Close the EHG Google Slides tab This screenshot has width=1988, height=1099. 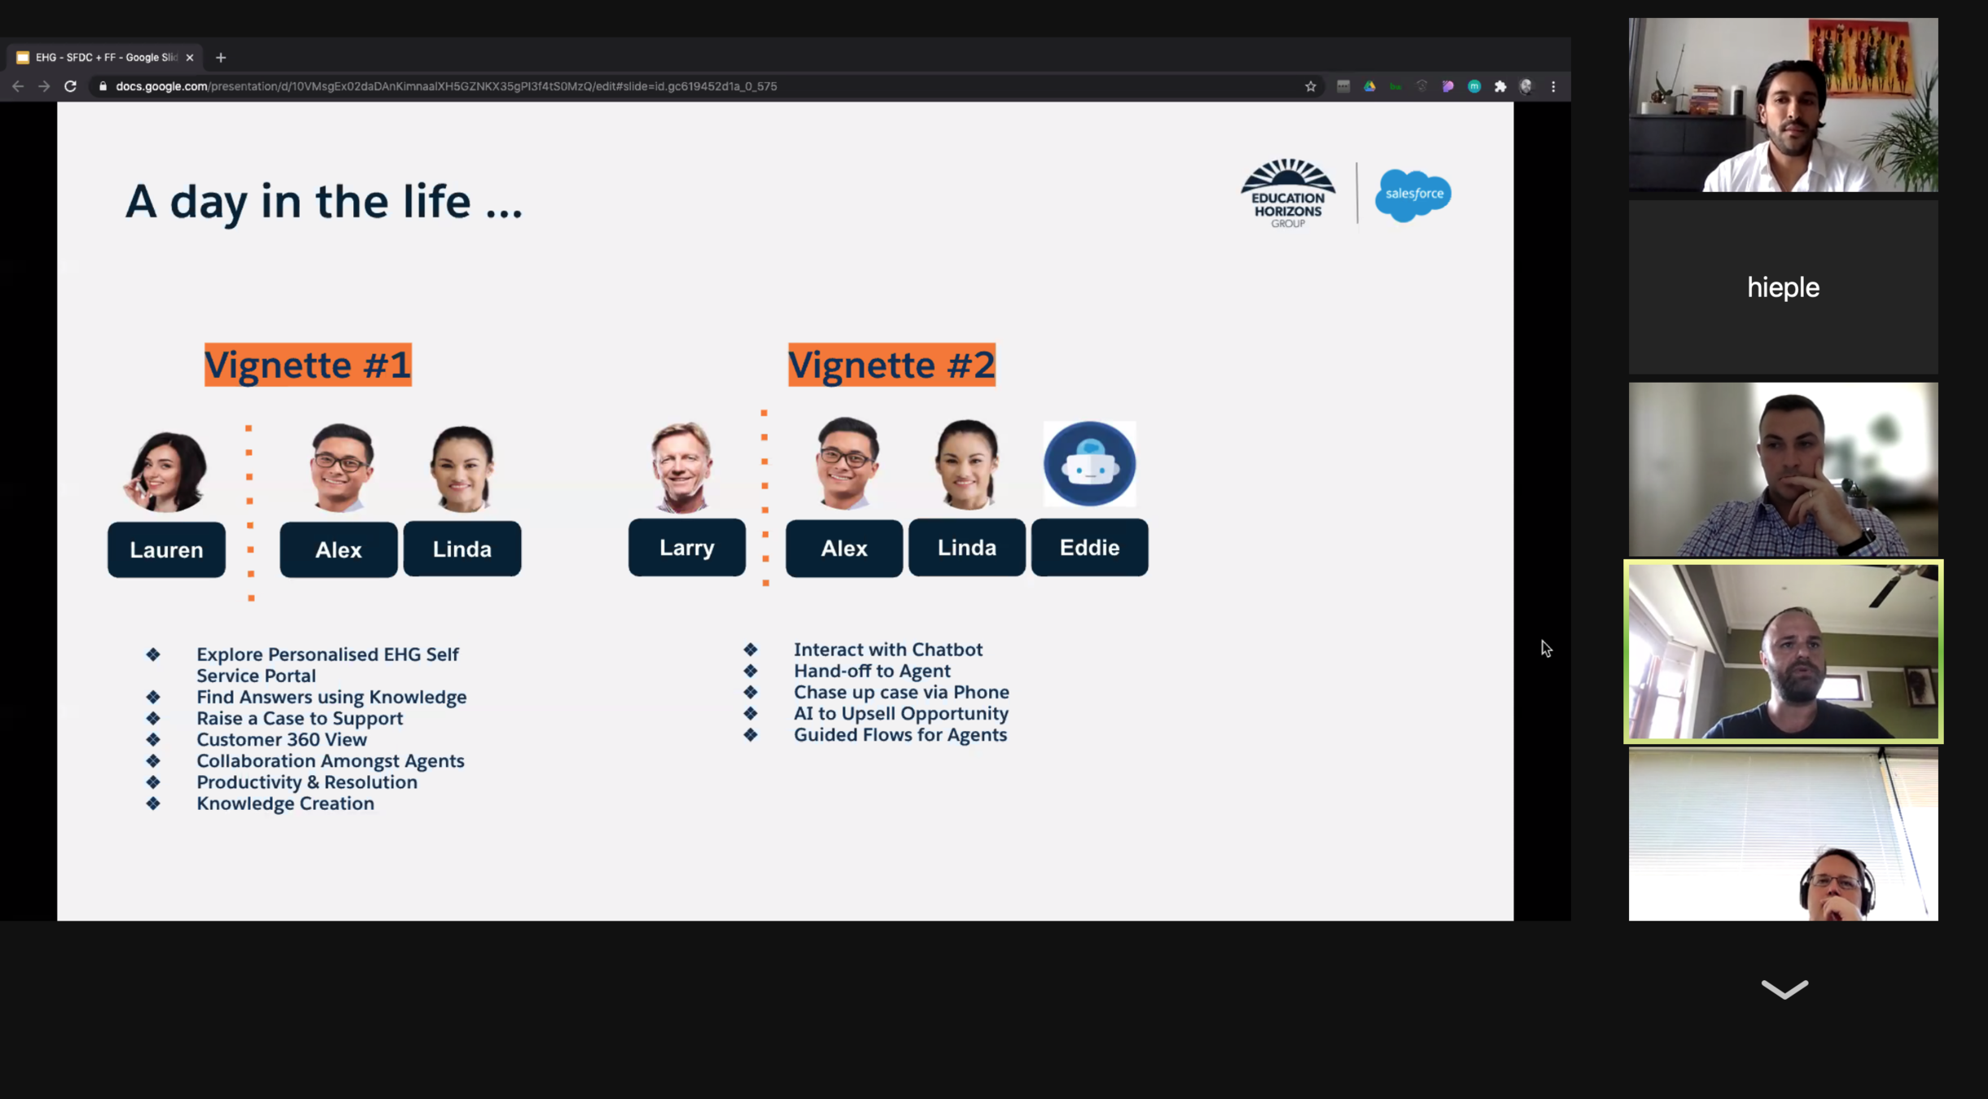[190, 58]
